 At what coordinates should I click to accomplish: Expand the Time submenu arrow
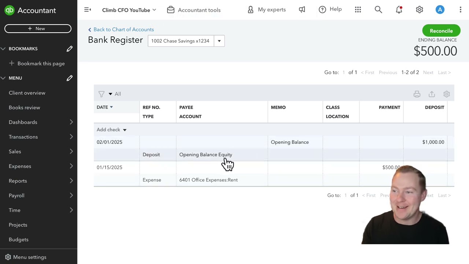[71, 210]
